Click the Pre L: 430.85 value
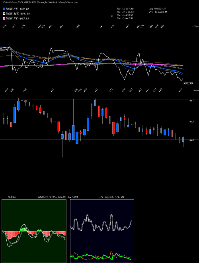The image size is (199, 263). (125, 15)
